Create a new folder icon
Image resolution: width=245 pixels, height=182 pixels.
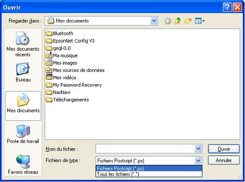(188, 21)
